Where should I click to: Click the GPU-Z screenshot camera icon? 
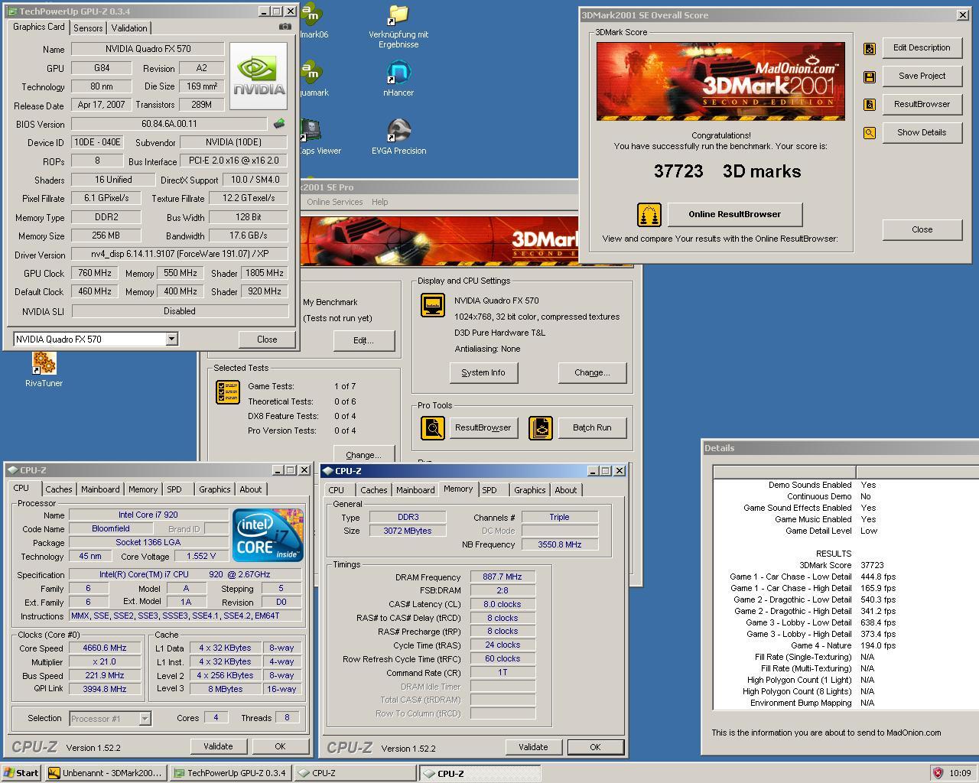click(285, 26)
